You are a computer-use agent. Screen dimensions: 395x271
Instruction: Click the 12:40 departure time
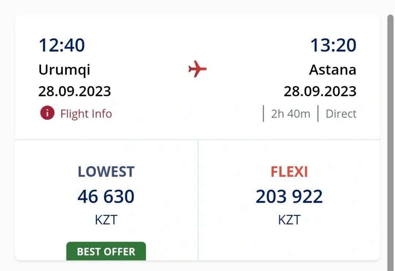click(62, 45)
